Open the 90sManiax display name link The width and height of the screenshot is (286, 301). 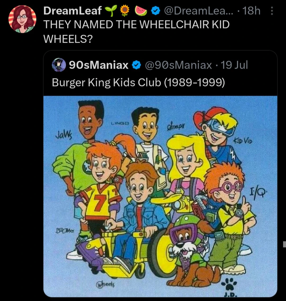pos(99,65)
